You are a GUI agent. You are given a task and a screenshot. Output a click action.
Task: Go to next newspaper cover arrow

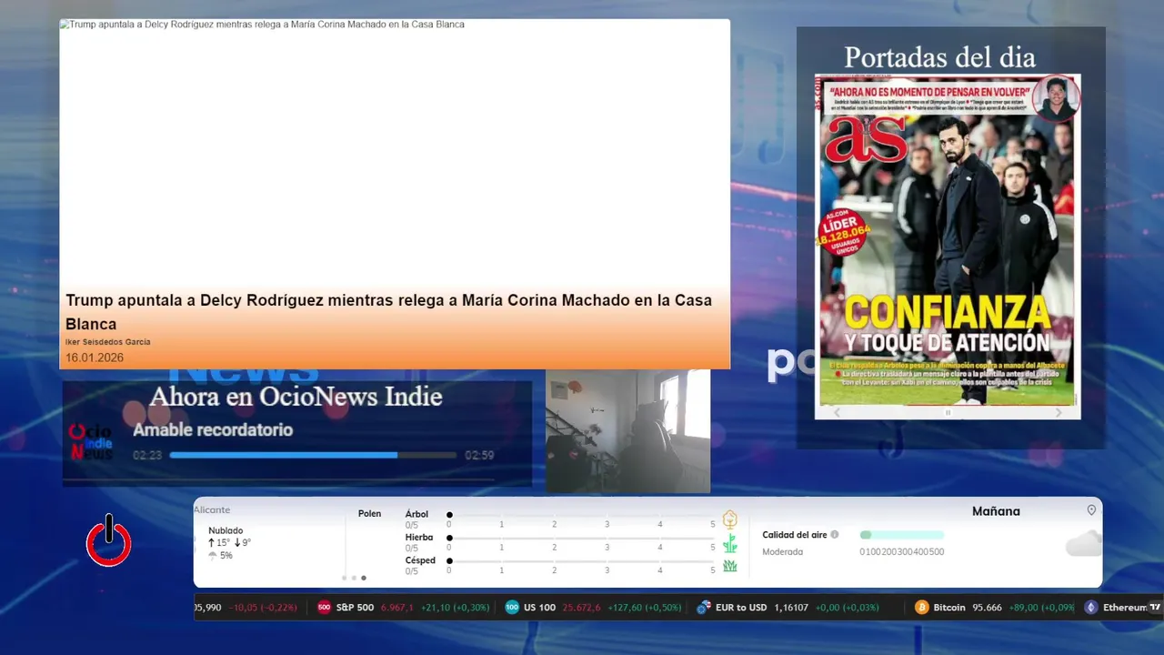click(1058, 412)
